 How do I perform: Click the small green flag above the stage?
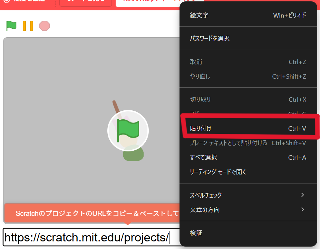[x=11, y=26]
